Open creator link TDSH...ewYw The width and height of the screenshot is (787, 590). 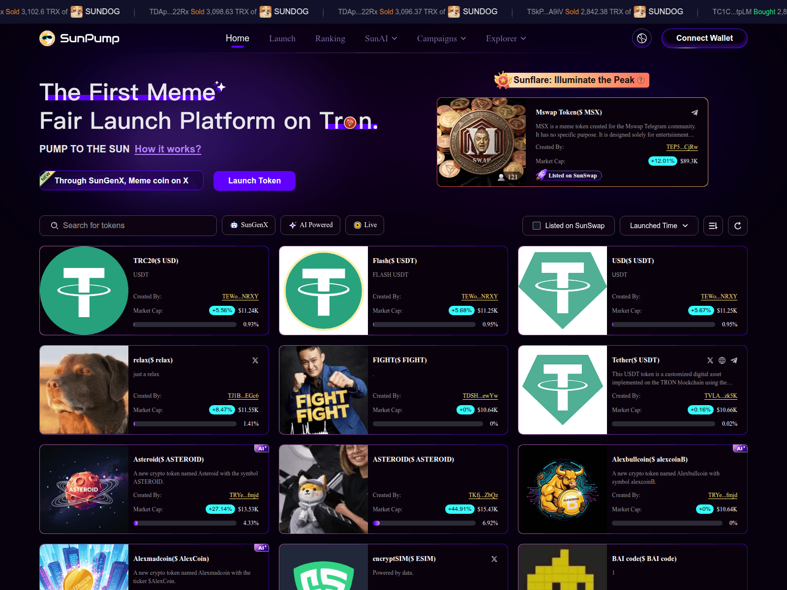(x=480, y=396)
